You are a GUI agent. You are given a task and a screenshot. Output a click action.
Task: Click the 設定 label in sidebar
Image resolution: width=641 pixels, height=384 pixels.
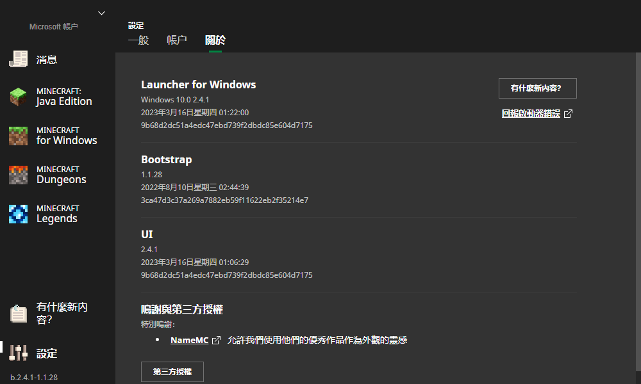[x=47, y=353]
